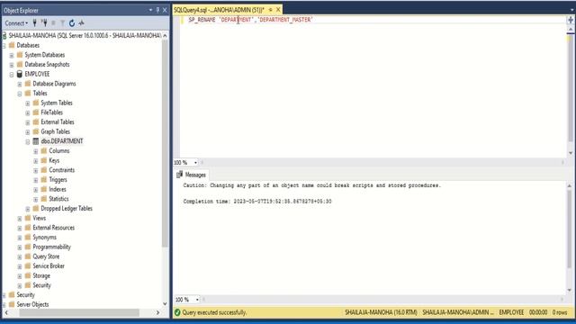Close the SQLQuery4.sql tab
The height and width of the screenshot is (324, 576).
click(x=278, y=10)
